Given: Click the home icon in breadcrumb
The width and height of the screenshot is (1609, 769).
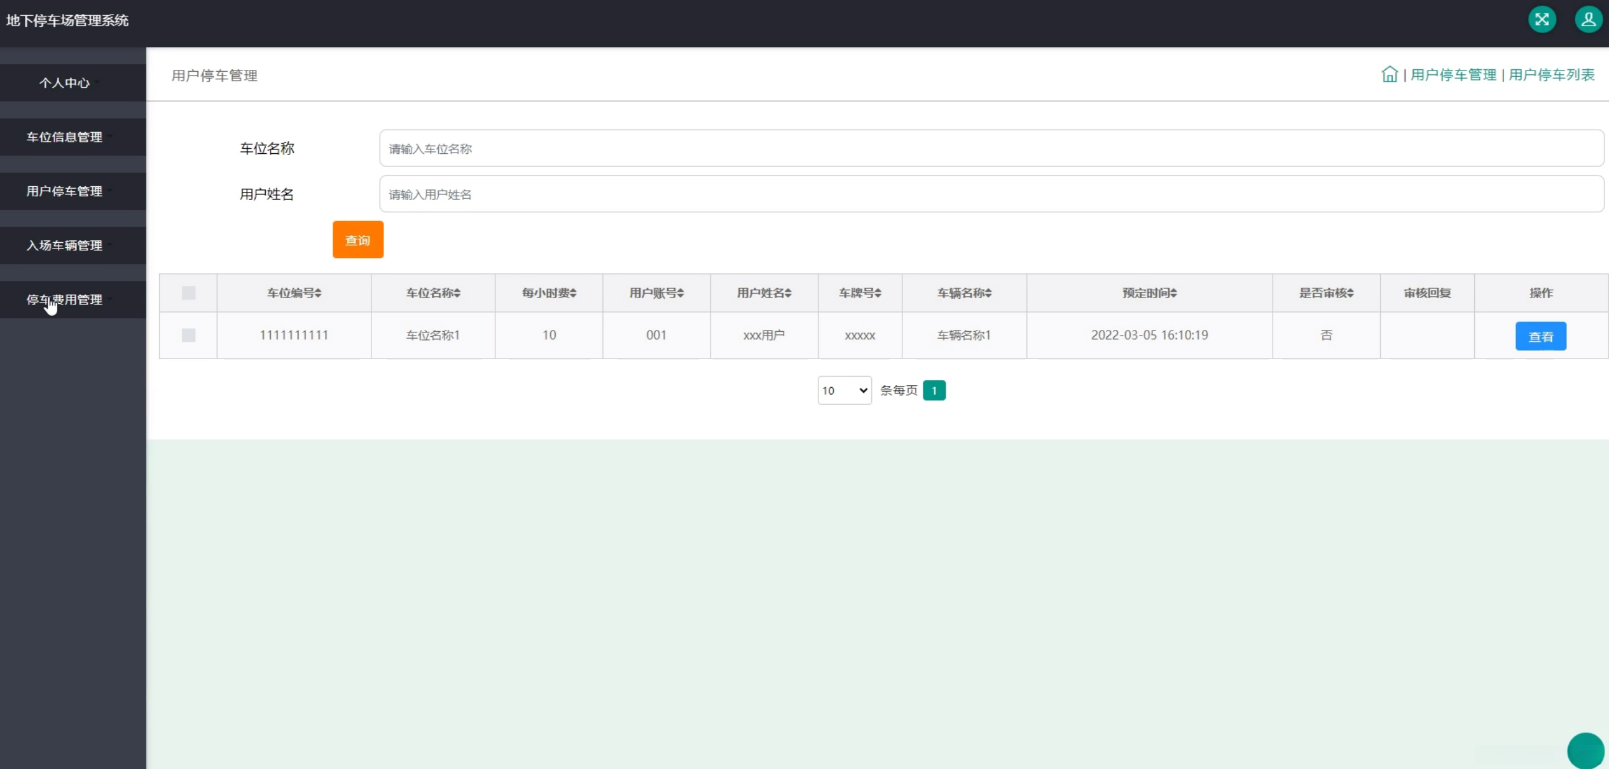Looking at the screenshot, I should (x=1389, y=74).
